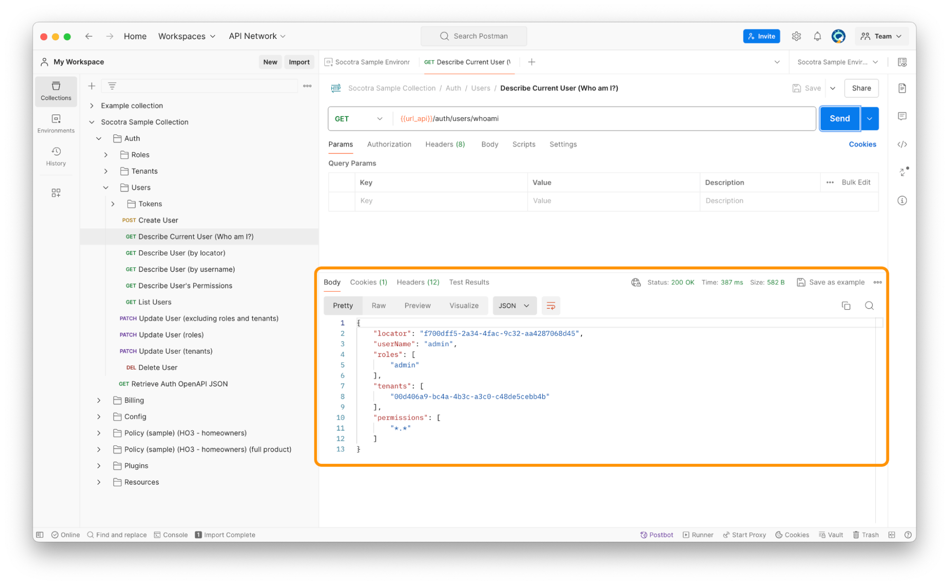Click the Save as example button

pos(832,282)
